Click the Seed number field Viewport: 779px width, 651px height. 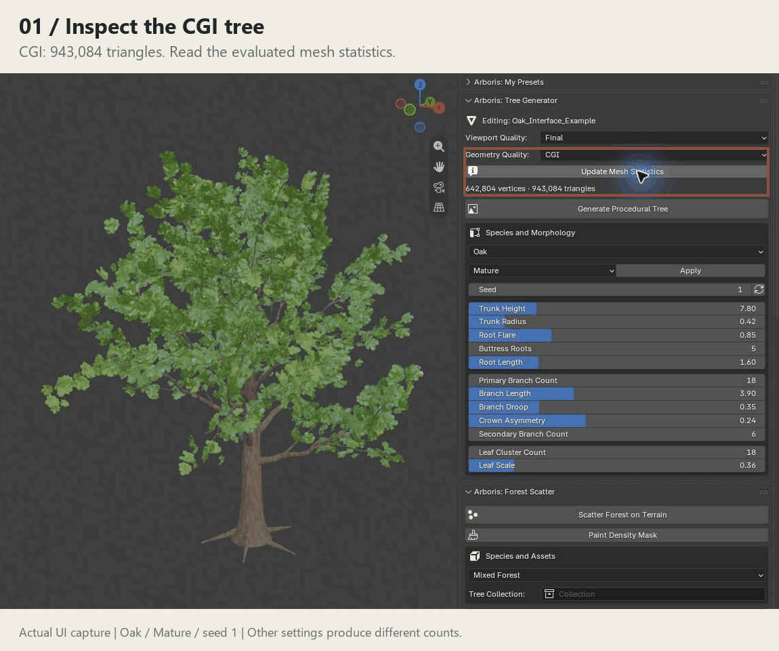point(610,290)
